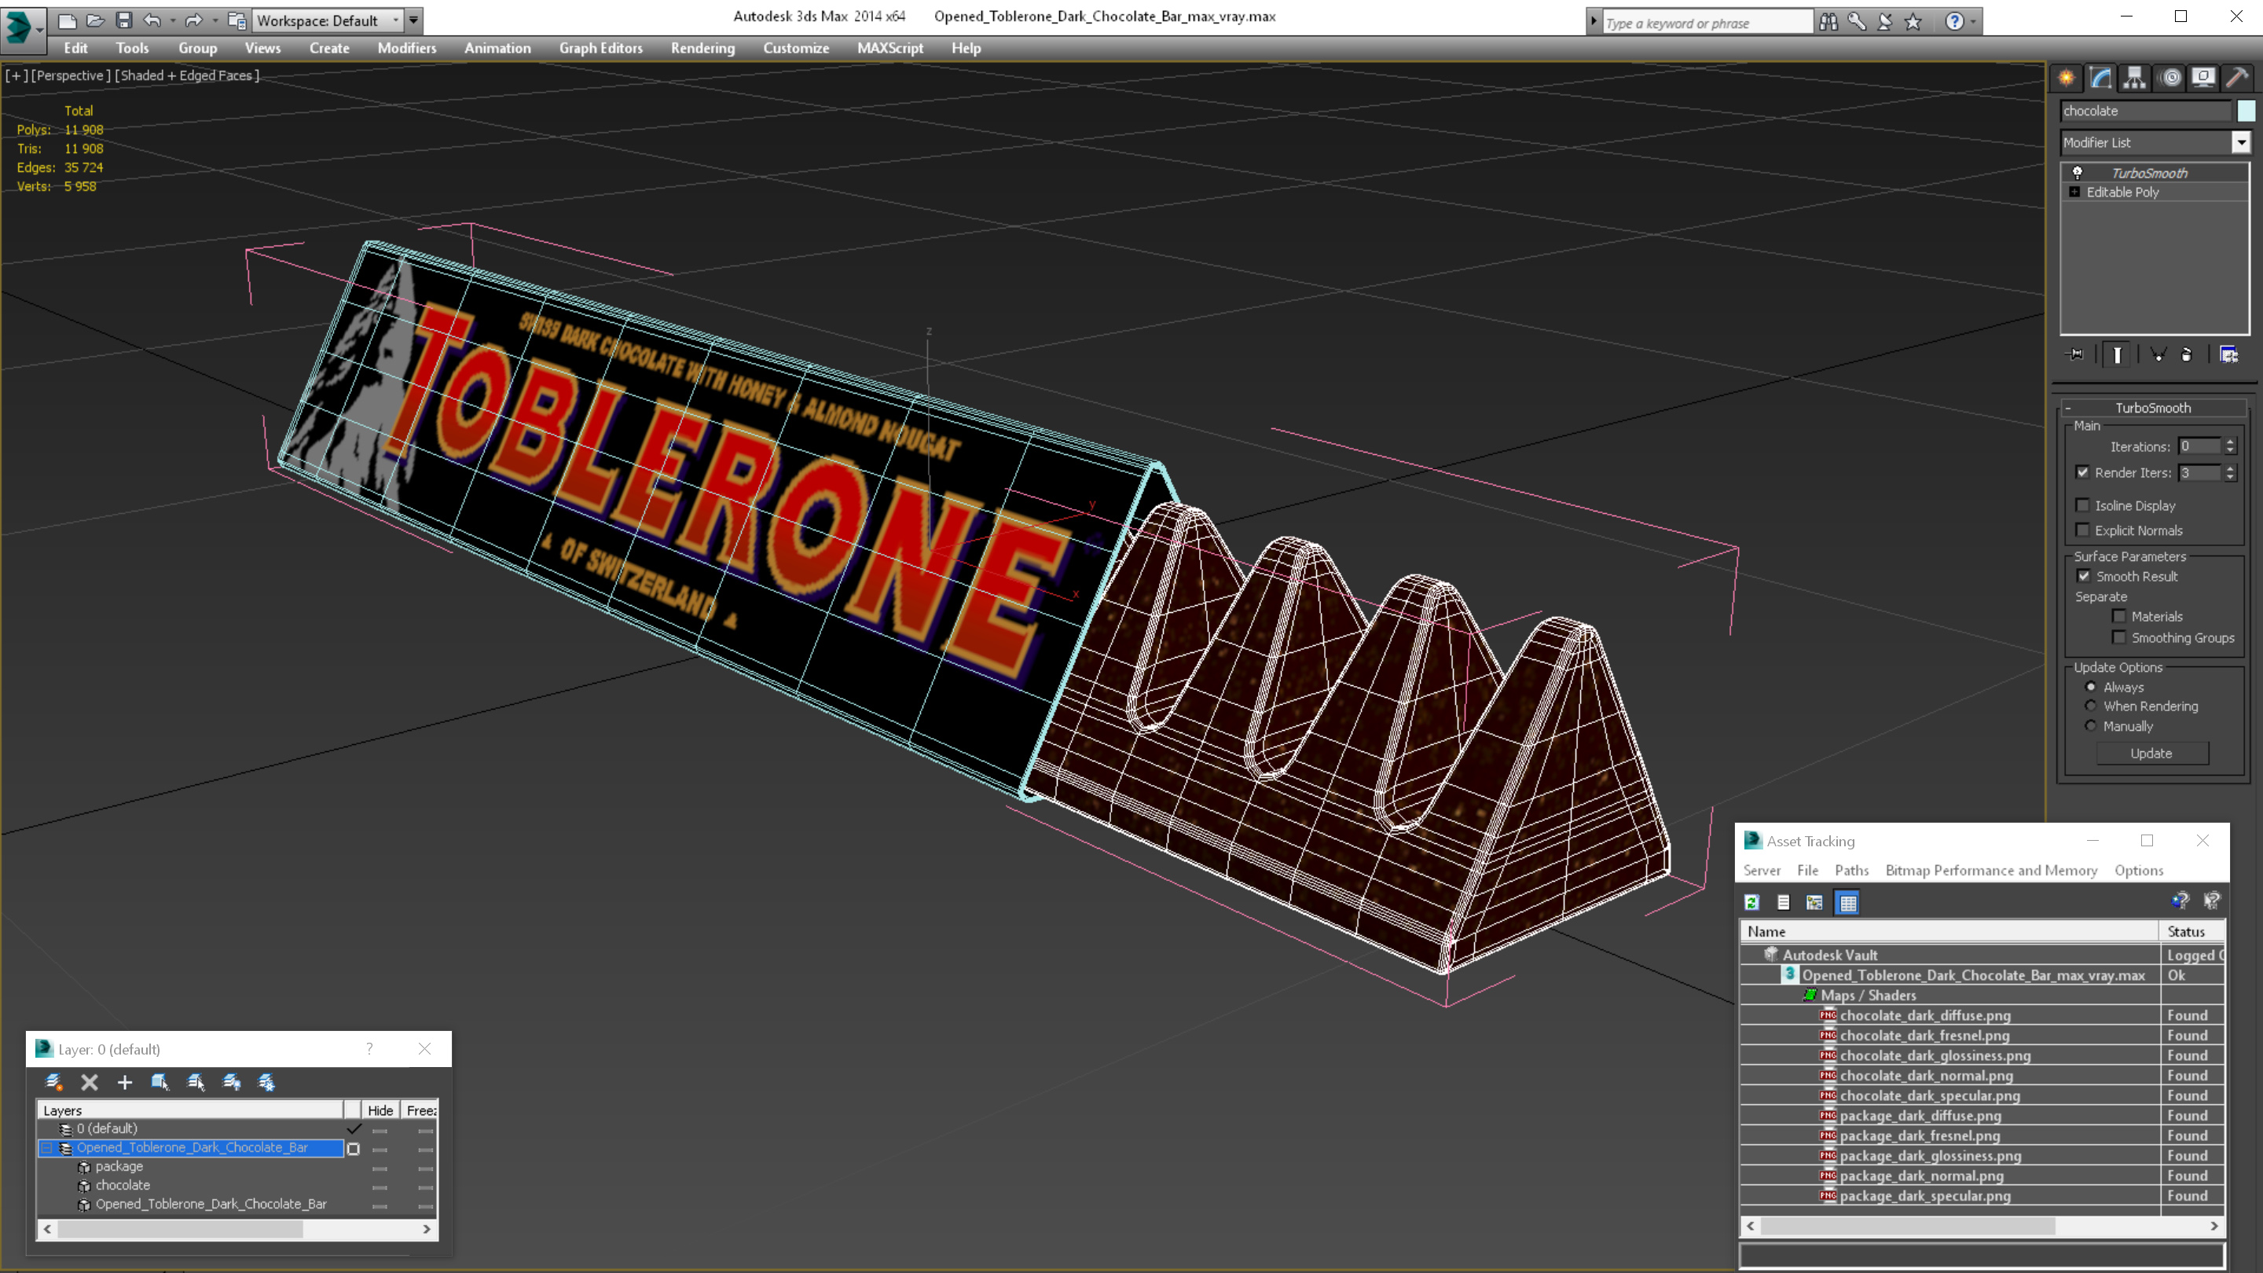This screenshot has height=1273, width=2263.
Task: Click Select Highlighted Objects and Layers icon
Action: coord(160,1082)
